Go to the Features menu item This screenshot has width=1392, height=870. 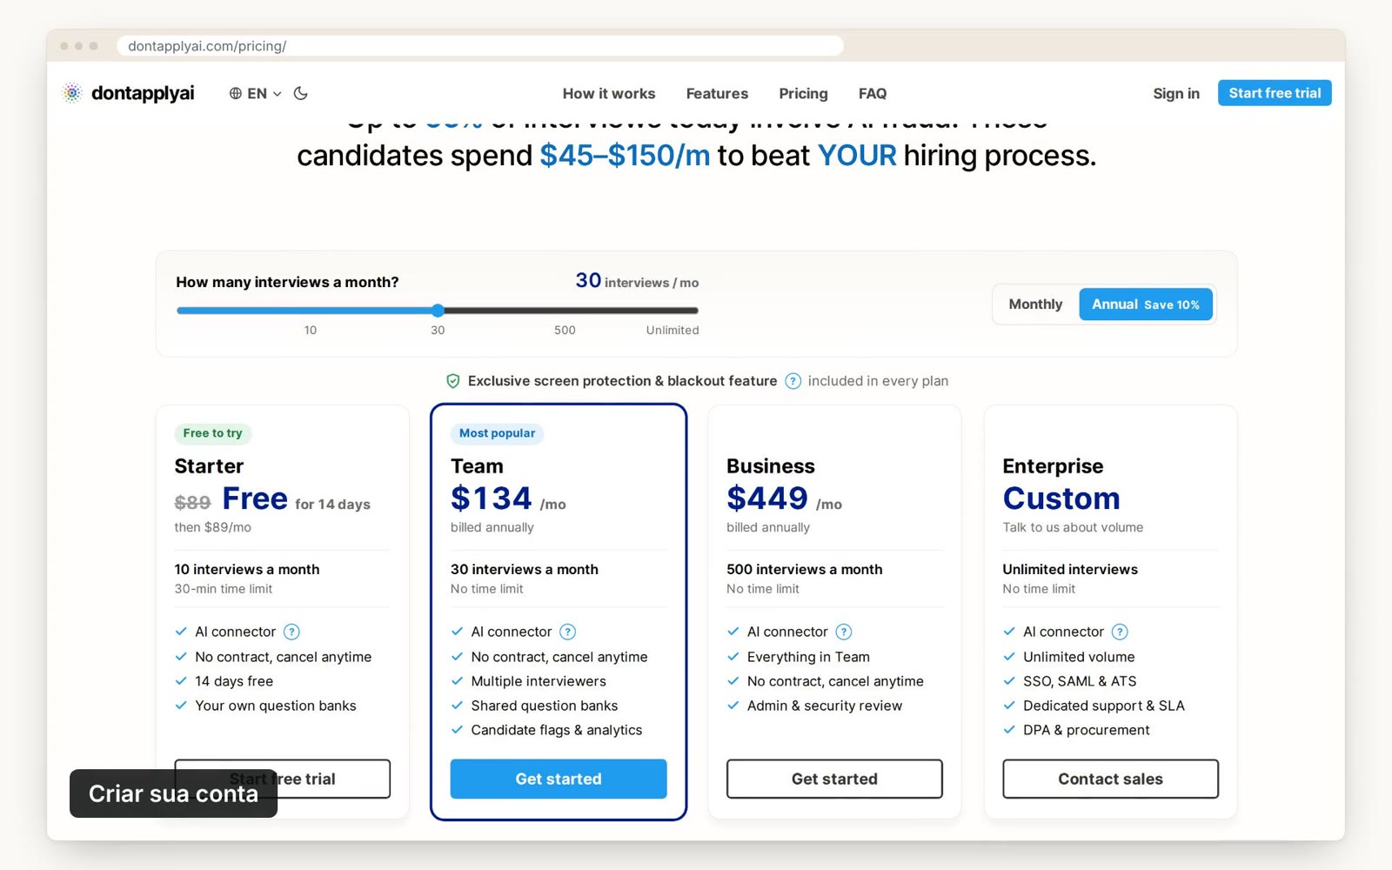(x=717, y=93)
